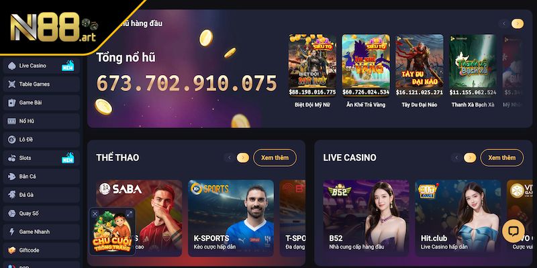
Task: Click the Giftcode box icon
Action: point(12,250)
